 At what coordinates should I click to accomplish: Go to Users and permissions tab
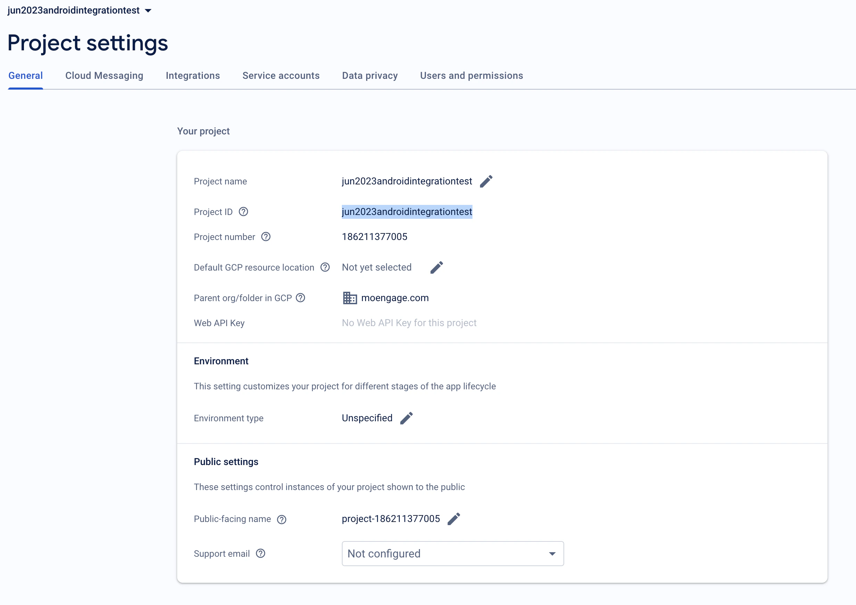pos(471,76)
